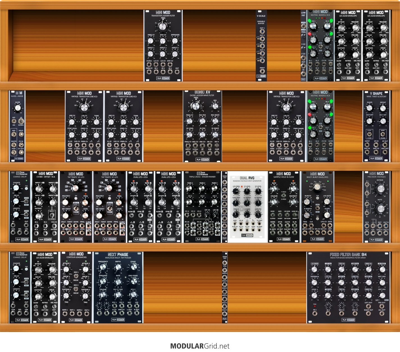Click the OUT jack on Transistor Ladder Filter
This screenshot has width=400, height=352.
click(177, 72)
